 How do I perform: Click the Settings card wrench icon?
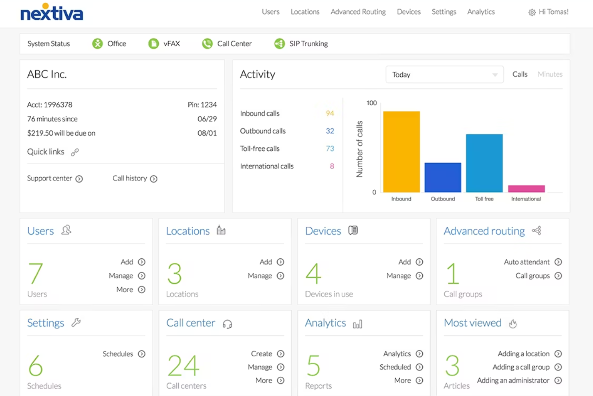76,322
